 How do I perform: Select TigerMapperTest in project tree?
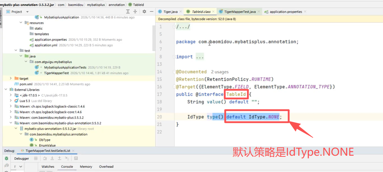tap(57, 73)
